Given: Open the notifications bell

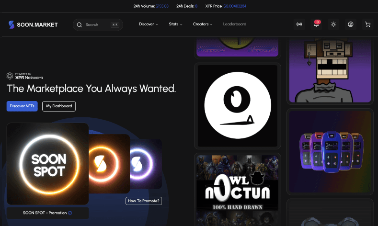Looking at the screenshot, I should pyautogui.click(x=316, y=24).
